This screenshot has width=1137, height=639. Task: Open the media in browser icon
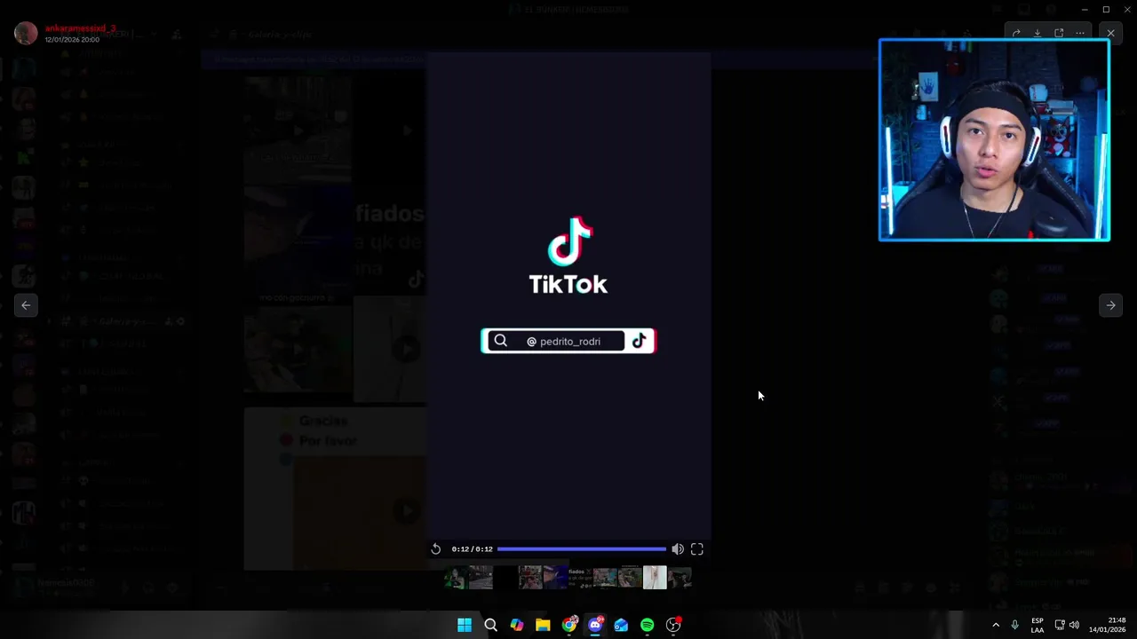(1059, 34)
